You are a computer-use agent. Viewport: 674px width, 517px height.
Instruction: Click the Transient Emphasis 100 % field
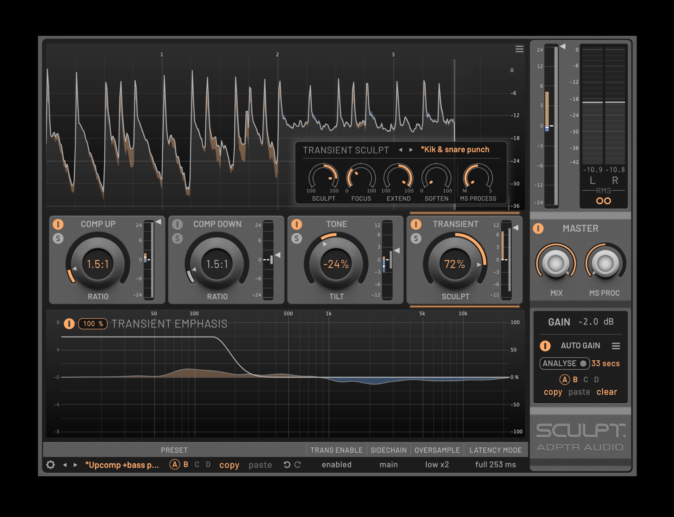click(93, 323)
